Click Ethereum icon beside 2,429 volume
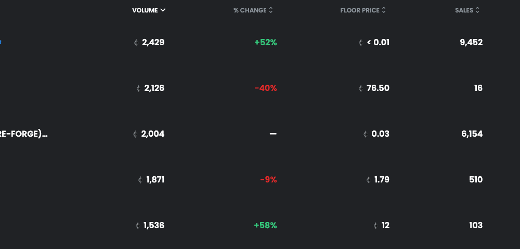The width and height of the screenshot is (520, 249). (136, 43)
